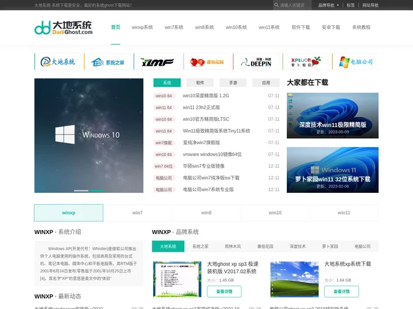This screenshot has height=309, width=413.
Task: Select the first carousel slide indicator
Action: point(81,191)
